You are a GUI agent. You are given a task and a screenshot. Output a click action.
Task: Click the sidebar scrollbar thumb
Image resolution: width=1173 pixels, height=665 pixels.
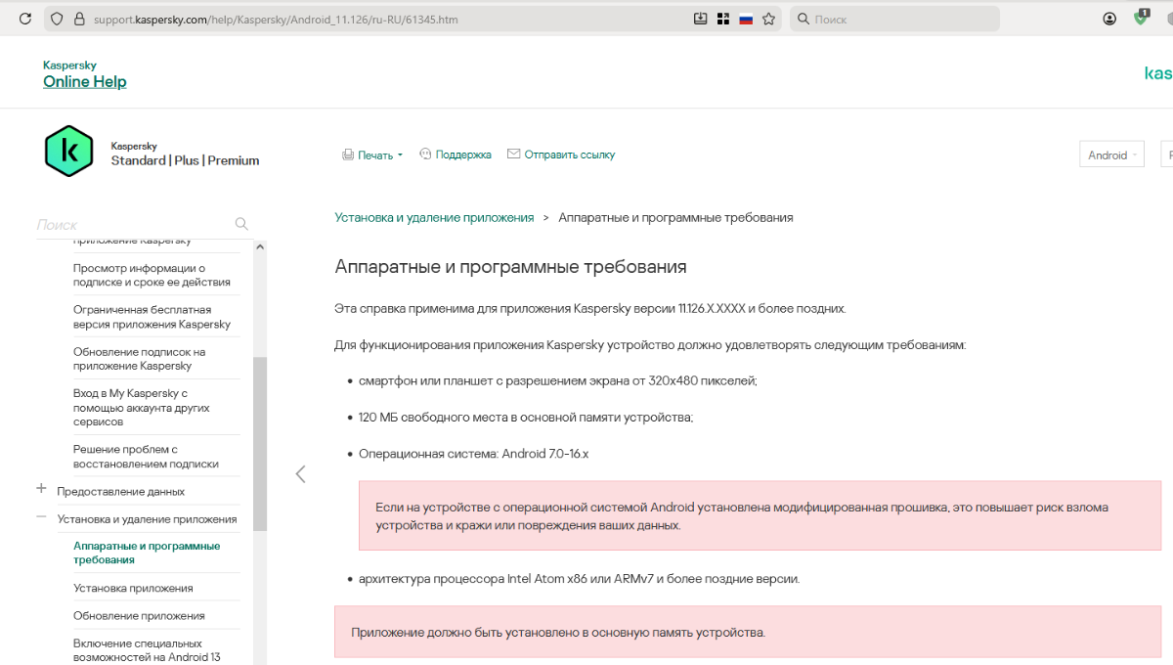[x=260, y=444]
